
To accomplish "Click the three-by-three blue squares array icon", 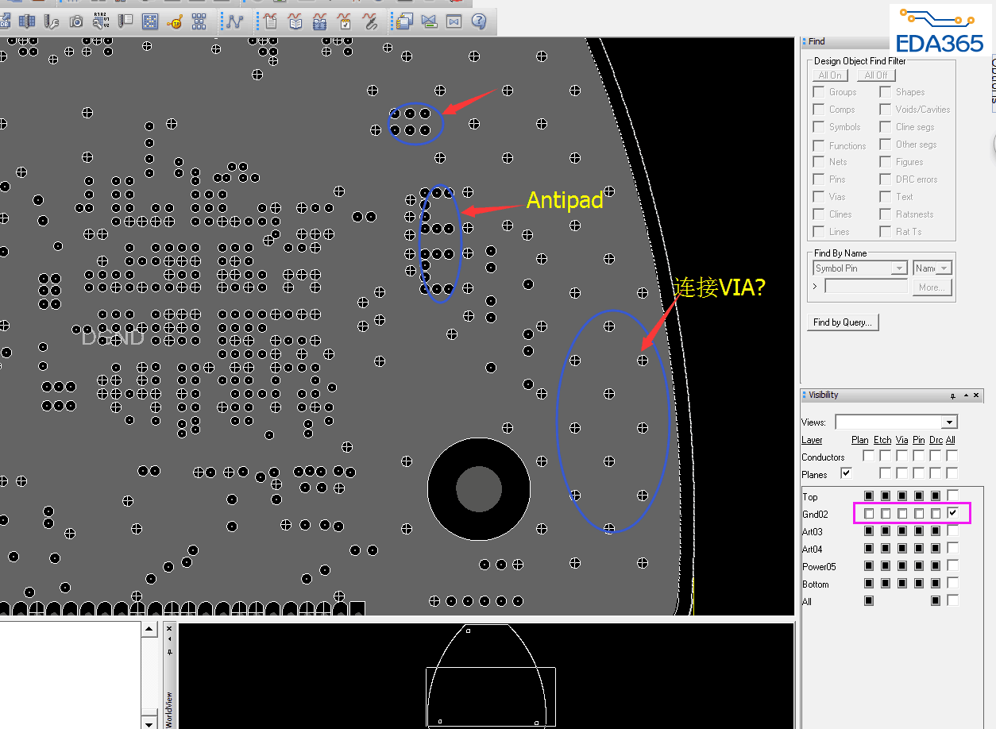I will click(x=199, y=22).
